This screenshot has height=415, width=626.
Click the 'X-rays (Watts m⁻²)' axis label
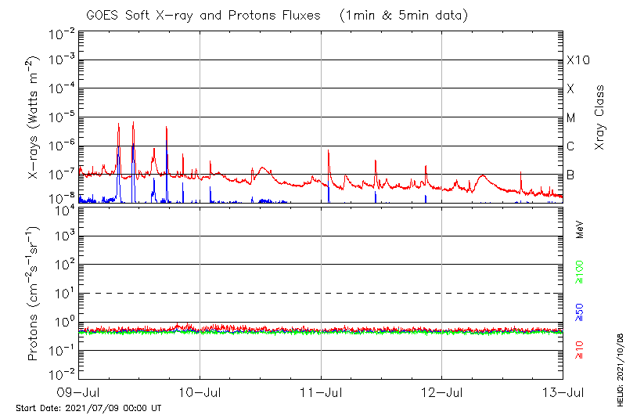click(x=34, y=117)
